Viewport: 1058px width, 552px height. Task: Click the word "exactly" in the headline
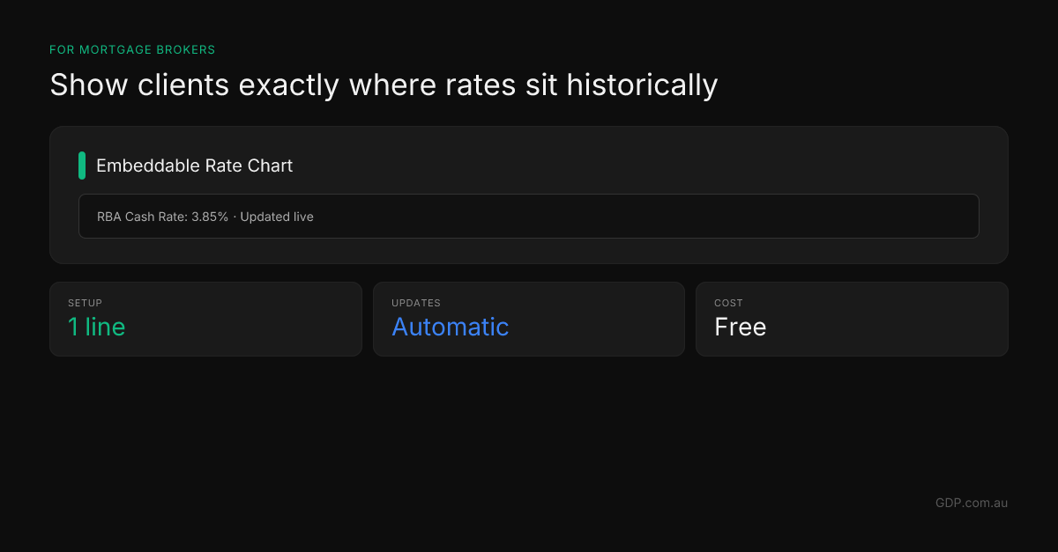click(x=289, y=85)
